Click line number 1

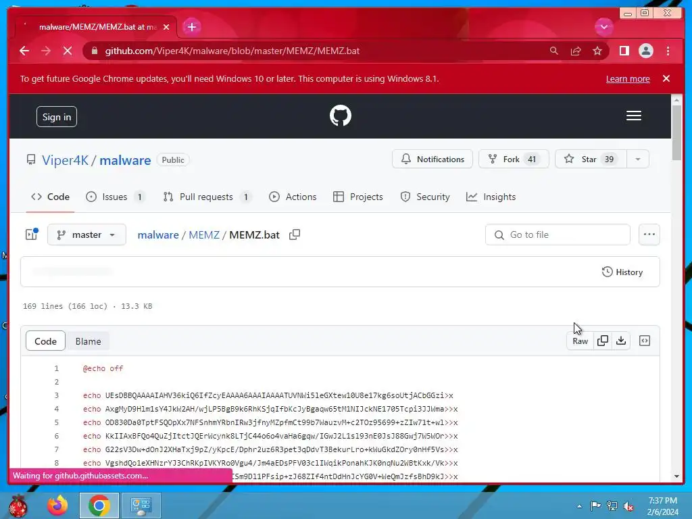pos(57,368)
